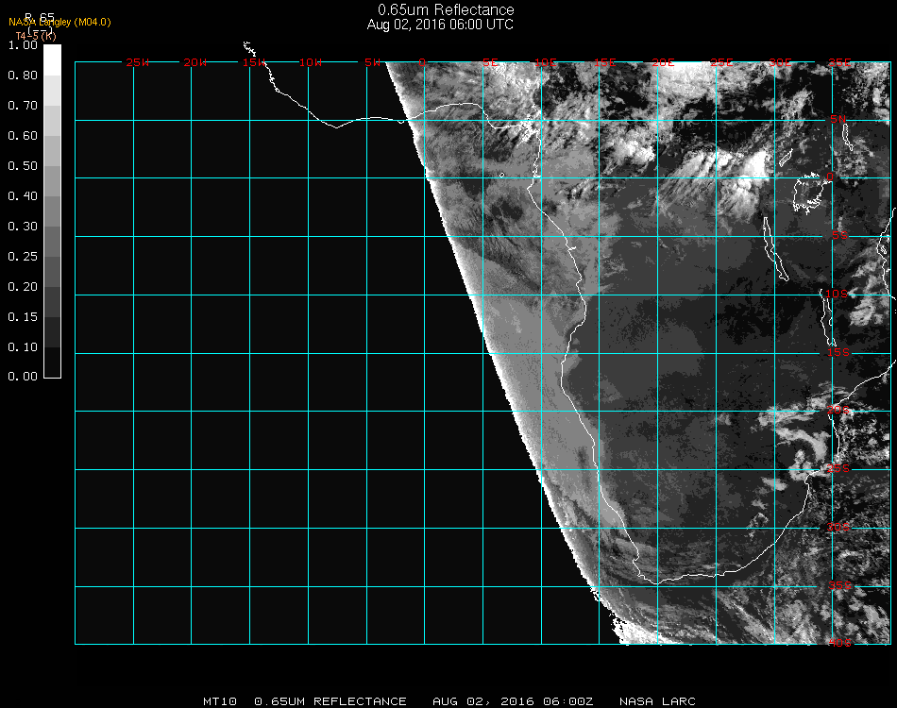Click the 20S latitude label
897x708 pixels.
838,410
